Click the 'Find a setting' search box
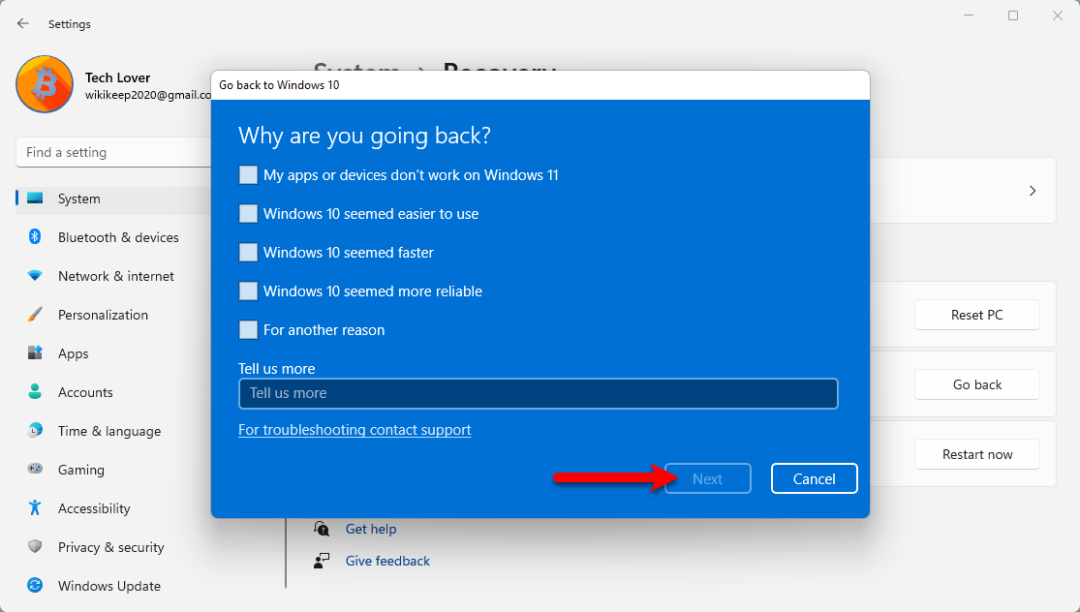1080x612 pixels. point(113,152)
